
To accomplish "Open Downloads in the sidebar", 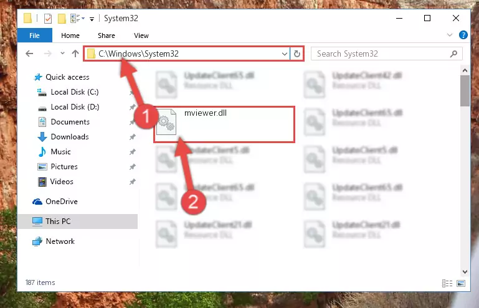I will [63, 137].
